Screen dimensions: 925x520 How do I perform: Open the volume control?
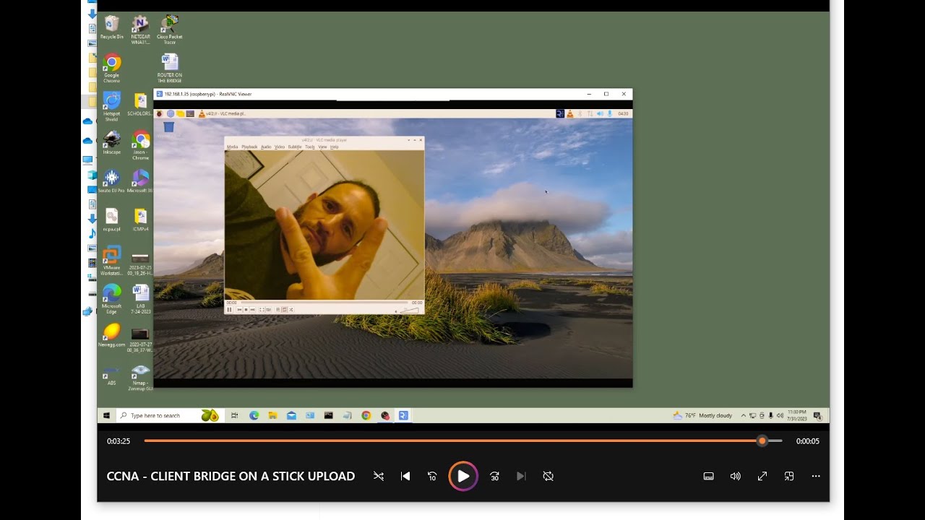pyautogui.click(x=736, y=476)
